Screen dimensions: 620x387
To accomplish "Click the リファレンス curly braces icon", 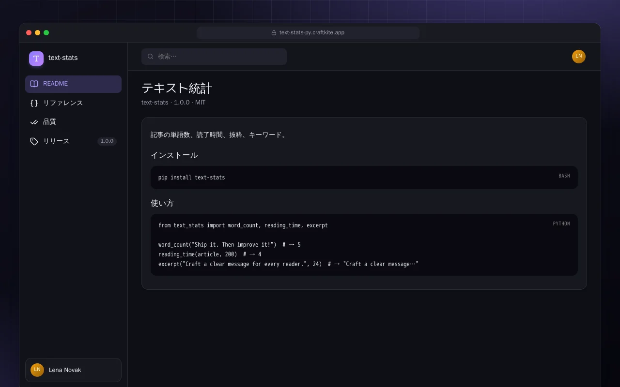I will pyautogui.click(x=34, y=103).
